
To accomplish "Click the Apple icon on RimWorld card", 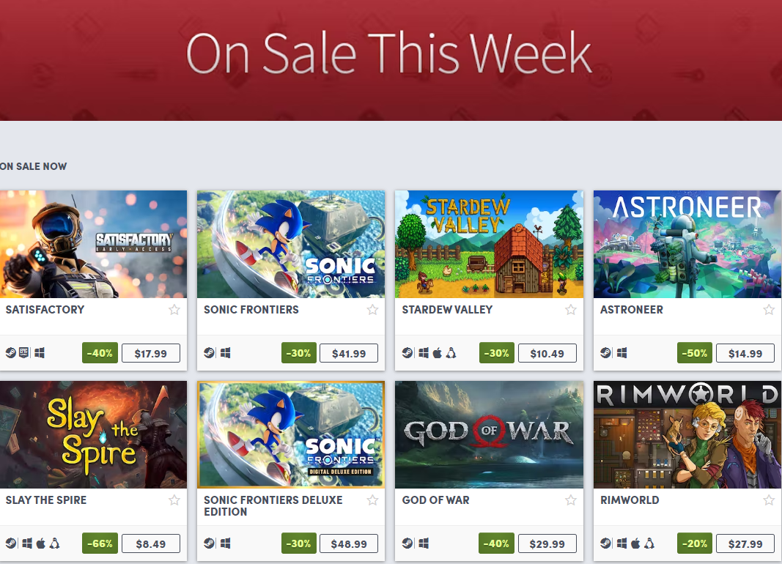I will (635, 543).
